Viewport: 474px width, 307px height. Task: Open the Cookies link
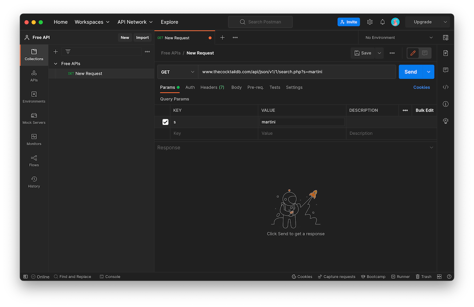pyautogui.click(x=421, y=87)
